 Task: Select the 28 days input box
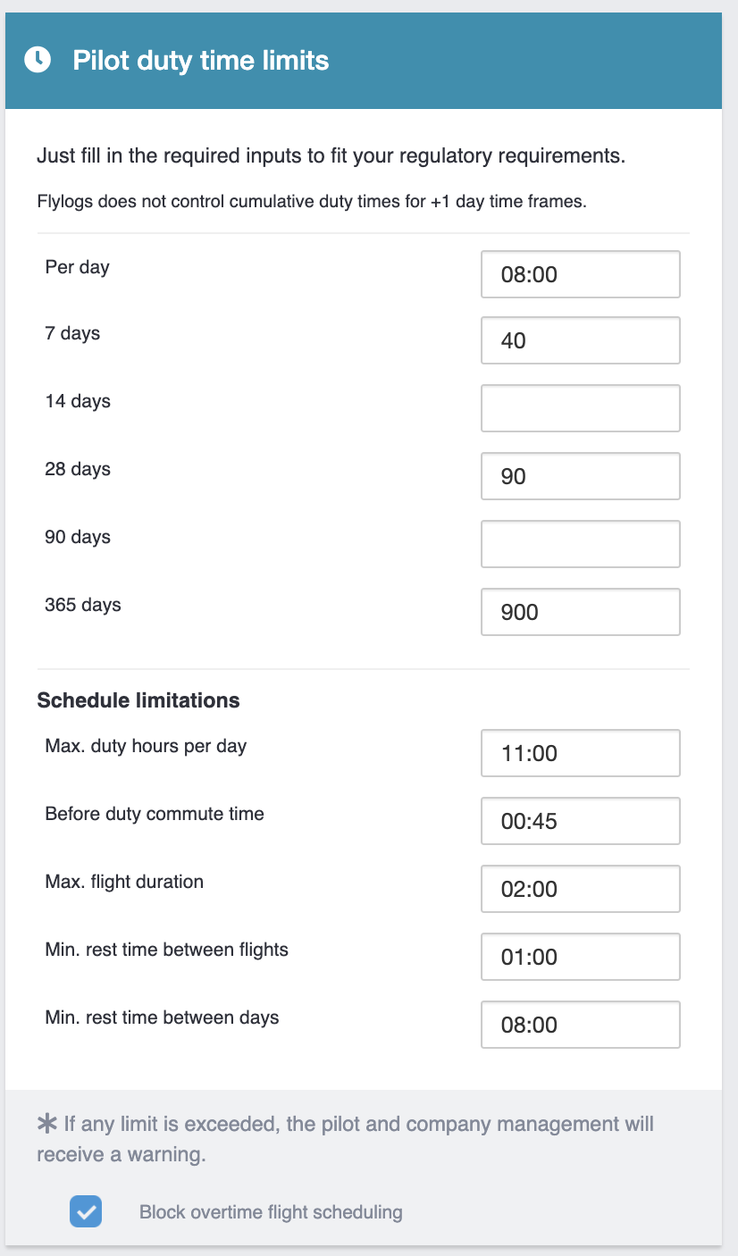coord(580,476)
